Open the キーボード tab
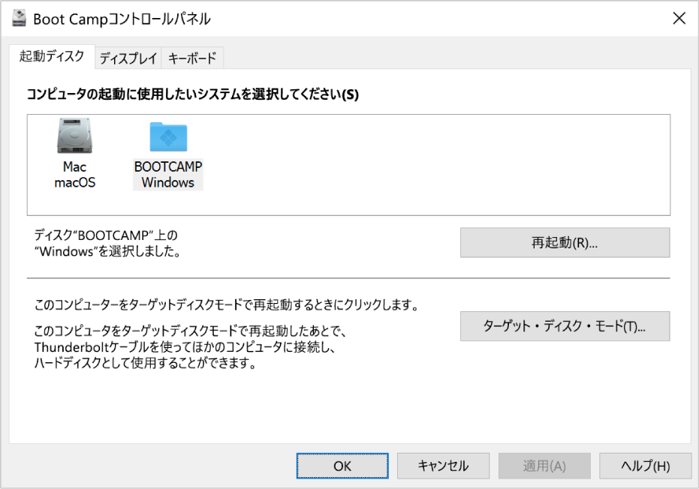This screenshot has height=489, width=699. [x=192, y=58]
